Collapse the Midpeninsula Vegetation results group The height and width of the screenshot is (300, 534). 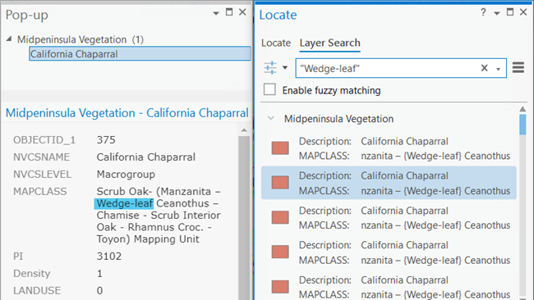271,119
